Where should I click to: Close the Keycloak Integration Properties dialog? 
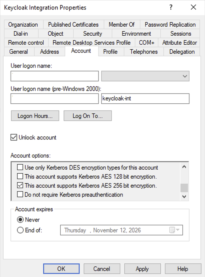[193, 7]
